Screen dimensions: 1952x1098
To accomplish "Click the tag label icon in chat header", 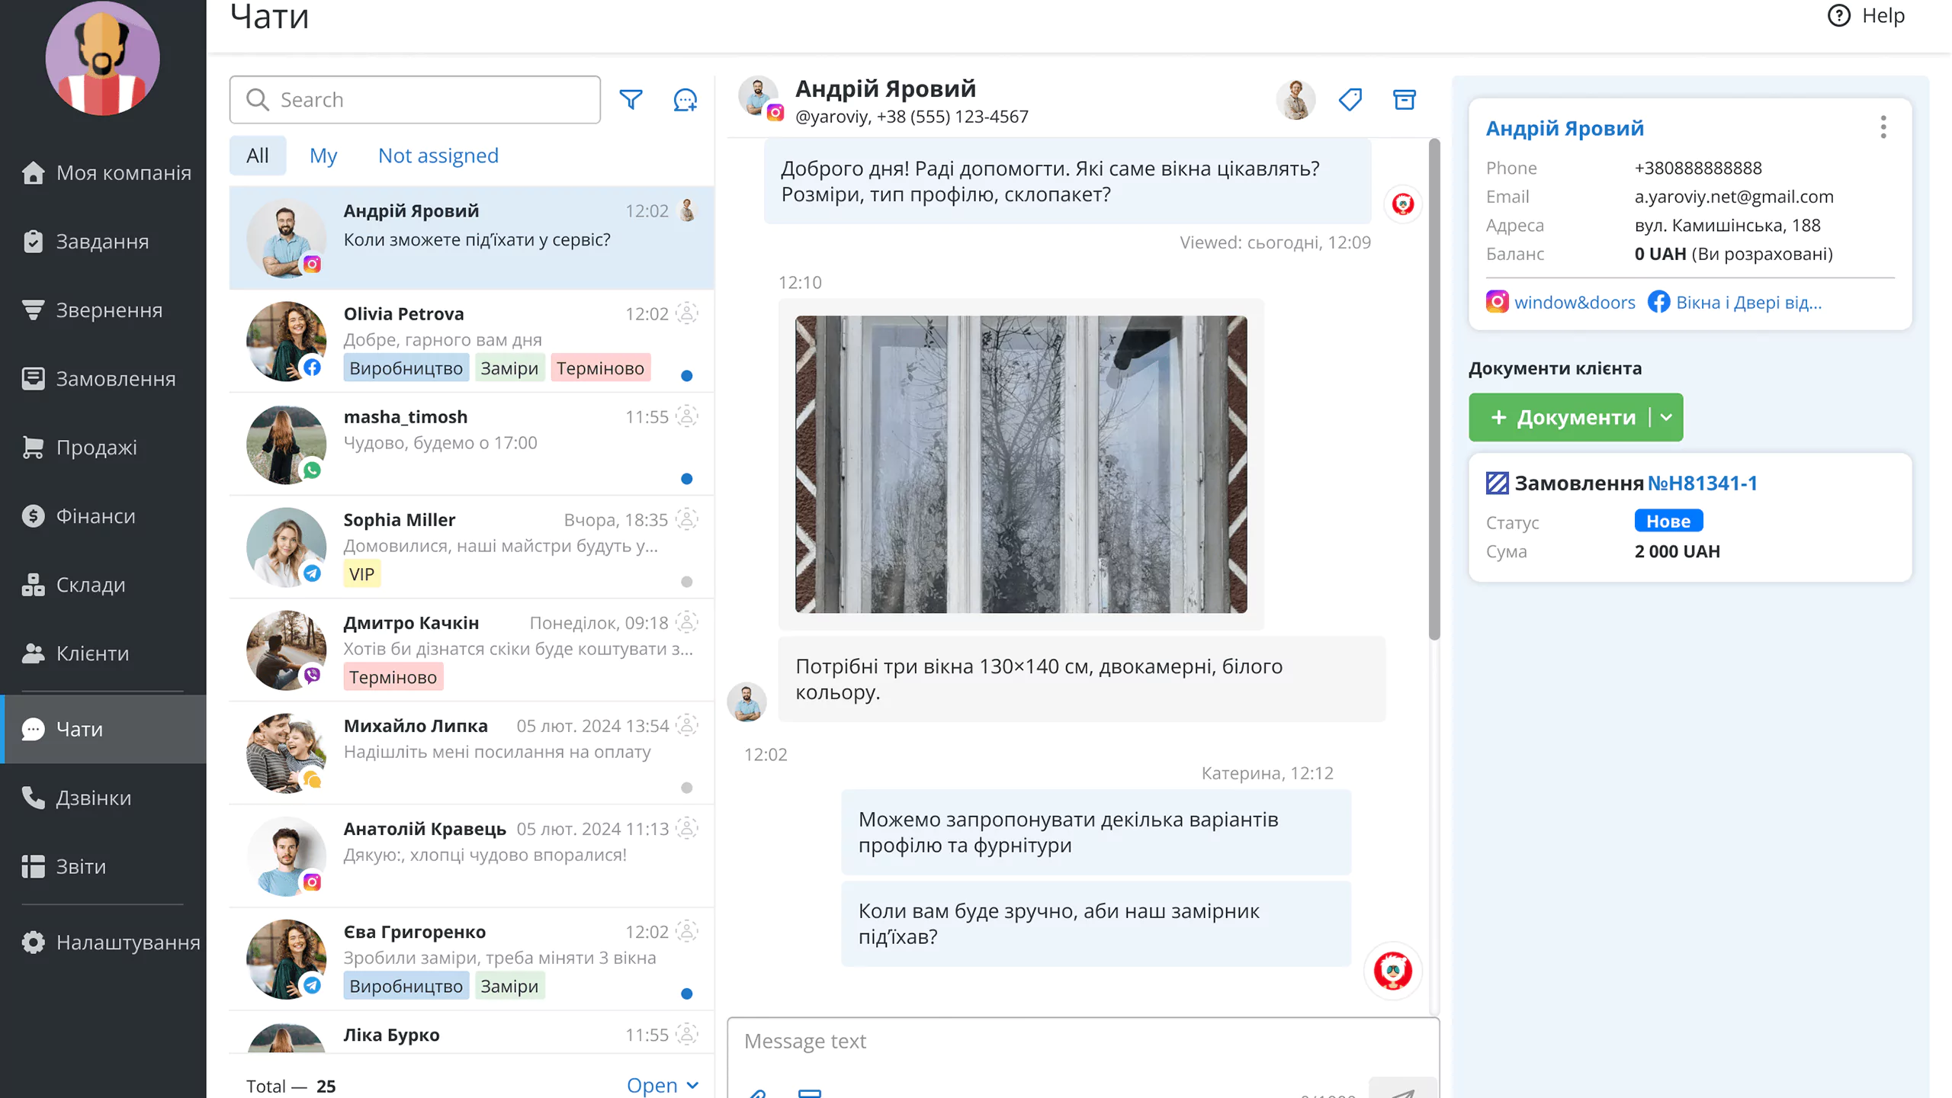I will (x=1350, y=100).
